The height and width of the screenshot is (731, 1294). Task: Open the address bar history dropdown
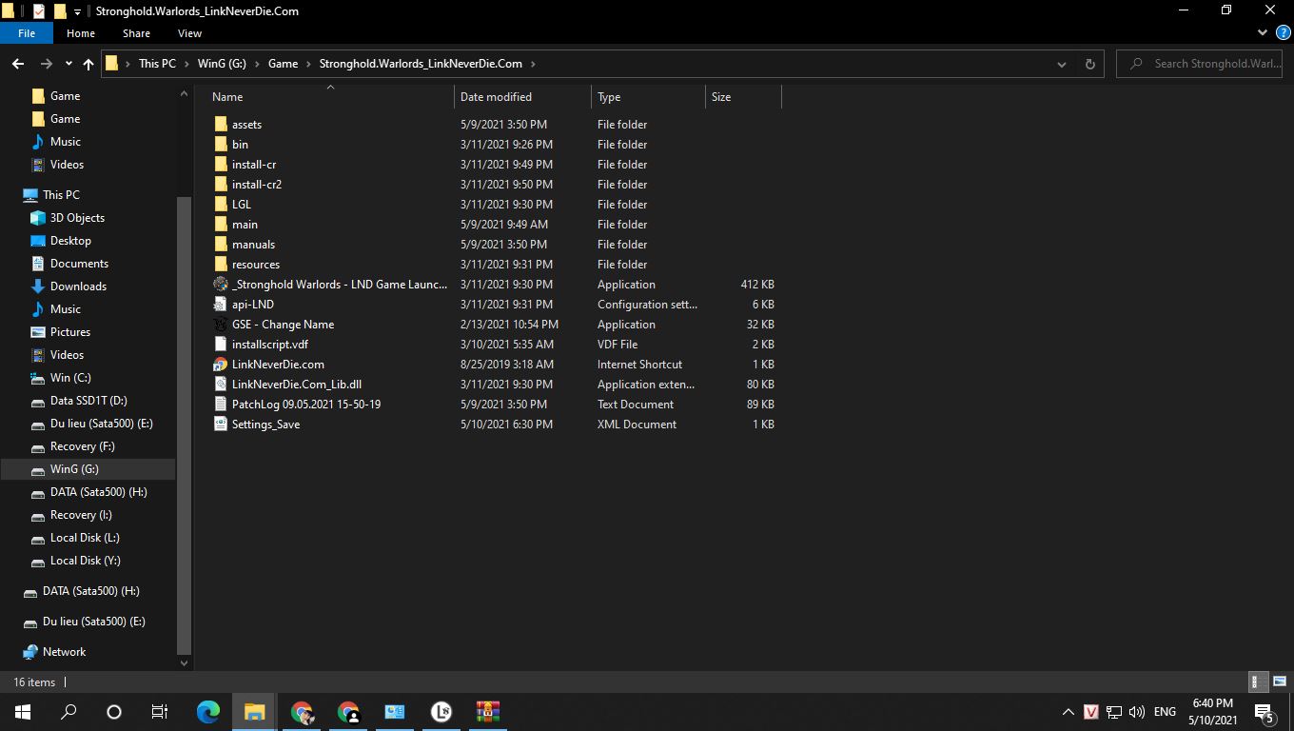point(1062,64)
